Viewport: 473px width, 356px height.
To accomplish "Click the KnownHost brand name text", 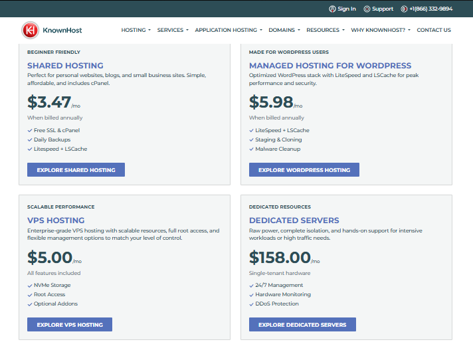I will click(x=62, y=30).
